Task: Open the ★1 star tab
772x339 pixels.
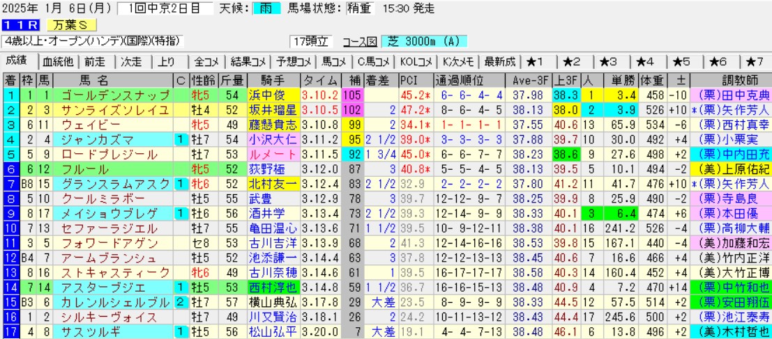Action: pyautogui.click(x=540, y=61)
